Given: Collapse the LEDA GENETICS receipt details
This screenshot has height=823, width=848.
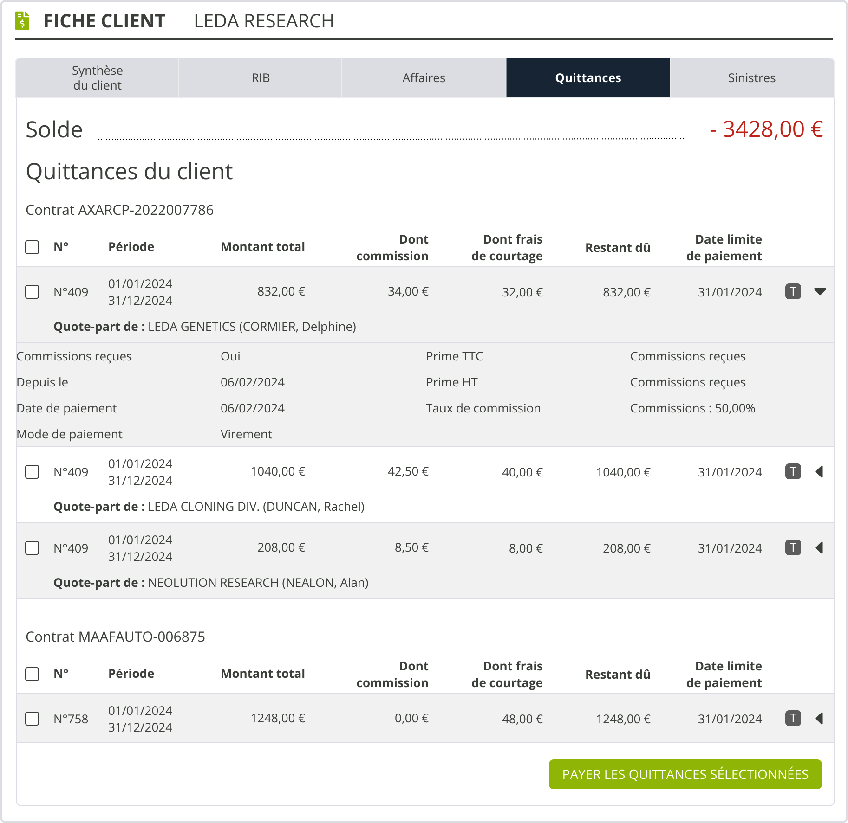Looking at the screenshot, I should pyautogui.click(x=820, y=291).
